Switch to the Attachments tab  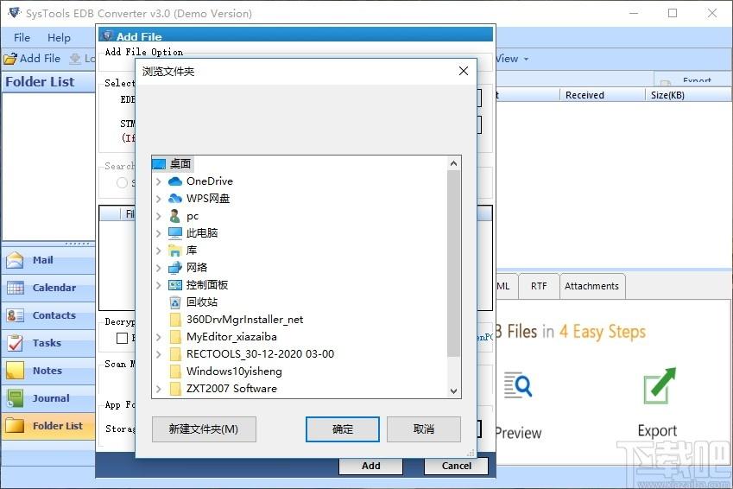[x=591, y=286]
